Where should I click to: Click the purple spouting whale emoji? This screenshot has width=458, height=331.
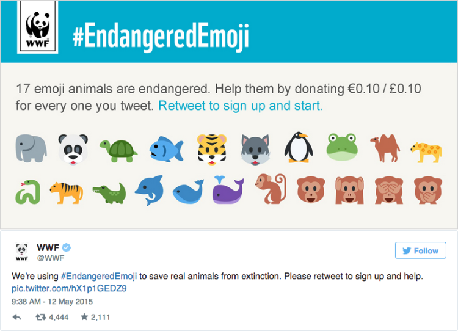coord(228,190)
